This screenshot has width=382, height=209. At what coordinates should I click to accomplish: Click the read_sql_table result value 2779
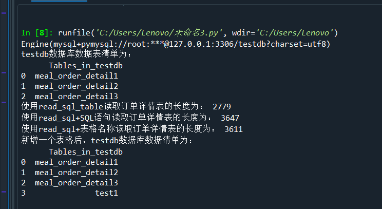click(x=221, y=107)
